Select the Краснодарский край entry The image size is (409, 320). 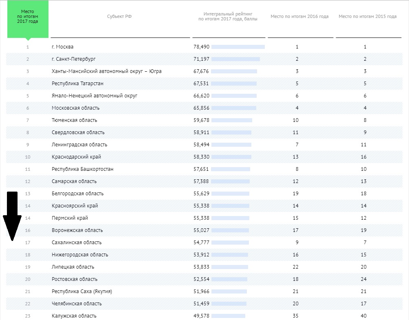tap(76, 157)
